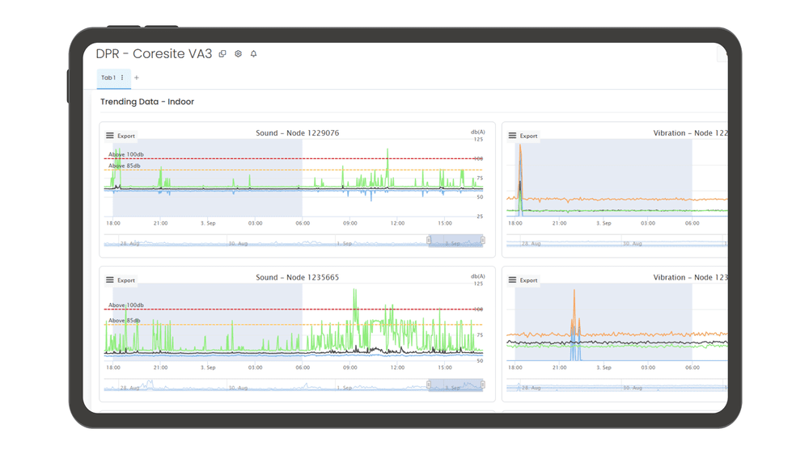Click 30. Aug in bottom Vibration chart navigator

coord(633,388)
